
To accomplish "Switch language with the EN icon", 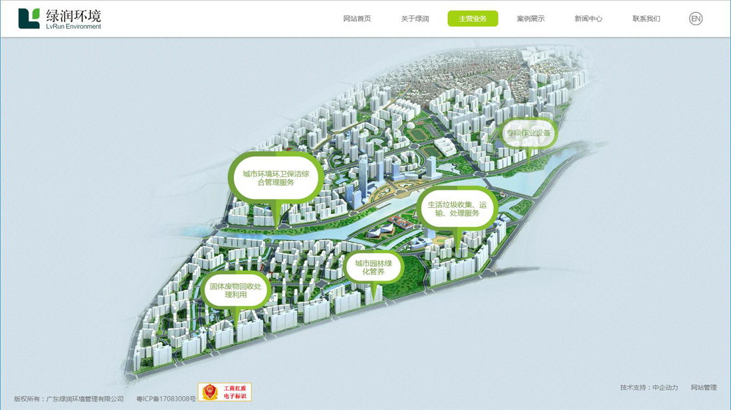I will pyautogui.click(x=695, y=19).
